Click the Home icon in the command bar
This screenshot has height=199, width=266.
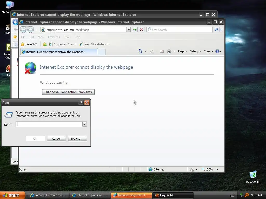click(141, 51)
